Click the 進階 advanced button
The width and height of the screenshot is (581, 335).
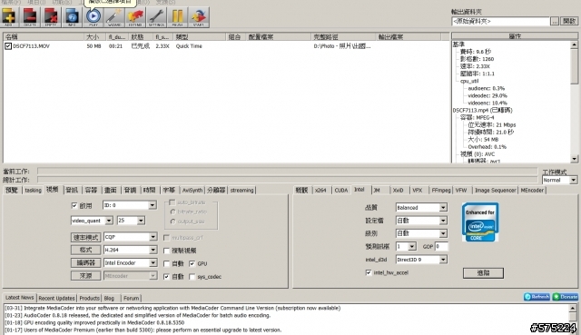tap(483, 273)
